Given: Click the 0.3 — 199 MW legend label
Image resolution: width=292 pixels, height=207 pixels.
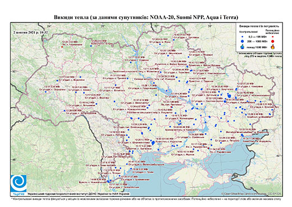Looking at the screenshot, I should (x=257, y=37).
